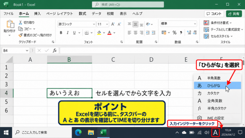Click the 共有 button

coord(234,14)
